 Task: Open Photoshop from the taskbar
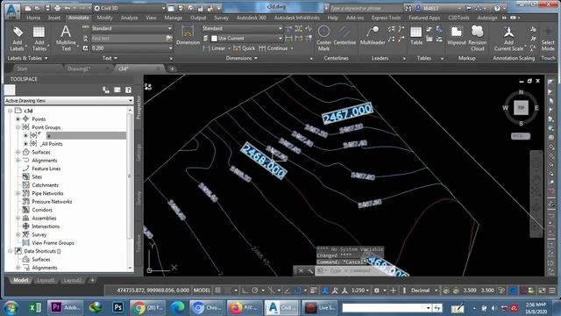click(x=117, y=307)
